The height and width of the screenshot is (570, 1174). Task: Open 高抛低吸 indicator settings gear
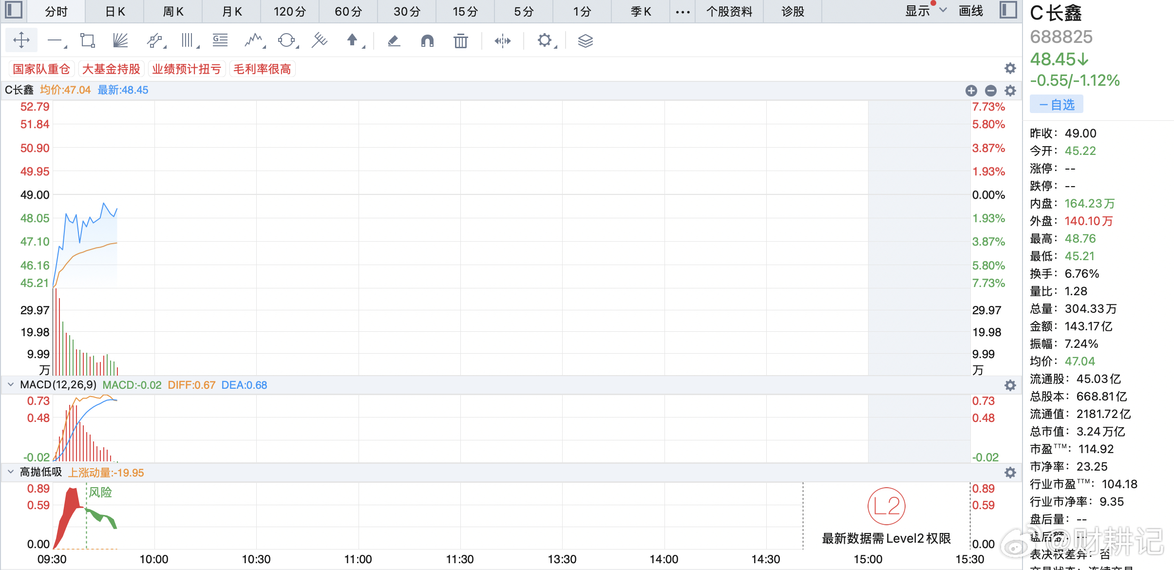[1010, 473]
